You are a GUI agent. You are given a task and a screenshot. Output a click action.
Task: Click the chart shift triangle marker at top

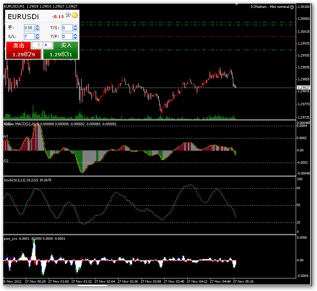point(237,4)
